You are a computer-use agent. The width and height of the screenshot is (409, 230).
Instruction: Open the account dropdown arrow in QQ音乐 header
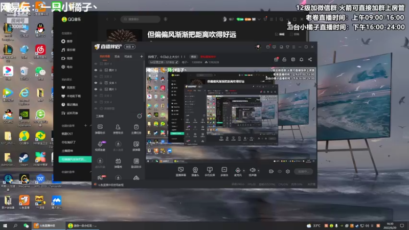pyautogui.click(x=259, y=19)
